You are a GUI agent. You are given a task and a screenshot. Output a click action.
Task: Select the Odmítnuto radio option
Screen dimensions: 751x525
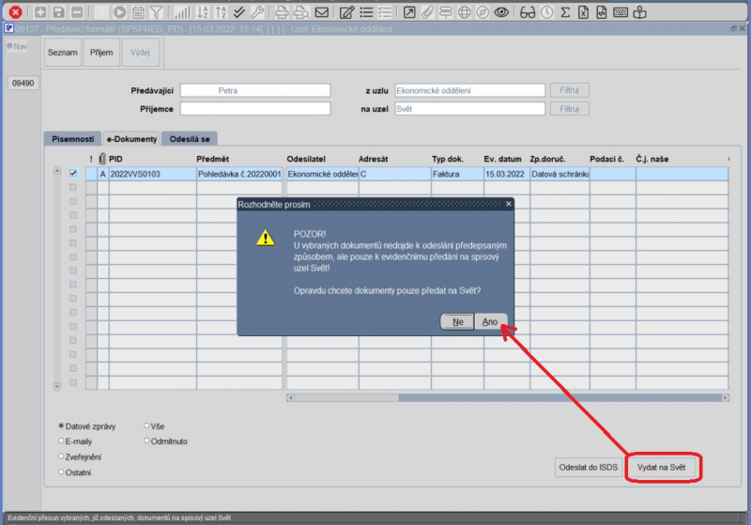tap(146, 440)
